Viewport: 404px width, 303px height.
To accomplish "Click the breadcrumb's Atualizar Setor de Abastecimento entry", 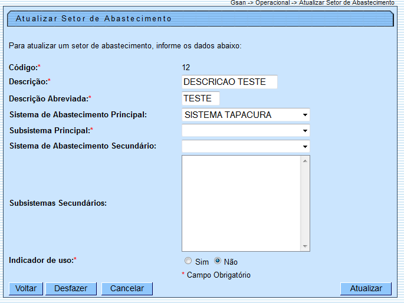I will pos(346,3).
